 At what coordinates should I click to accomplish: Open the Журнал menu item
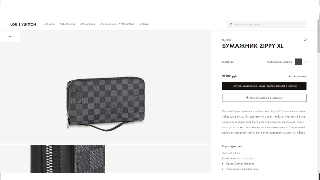click(x=144, y=24)
